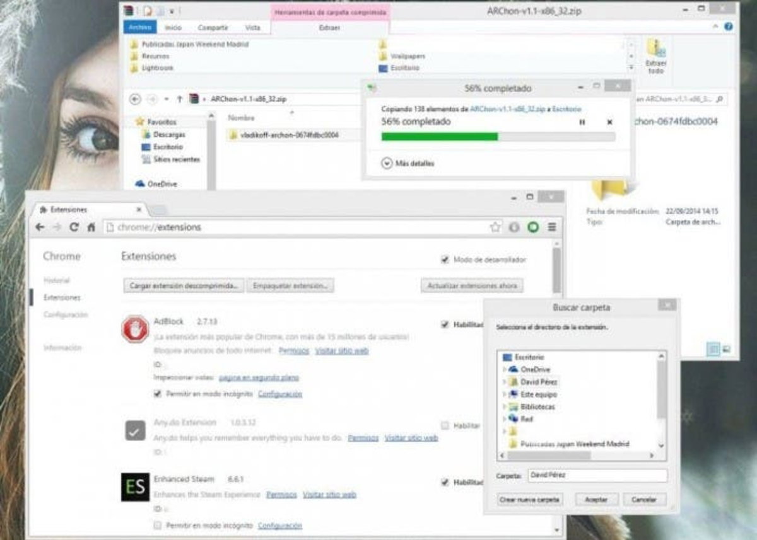Click Chrome's home icon
The height and width of the screenshot is (540, 757).
point(91,227)
